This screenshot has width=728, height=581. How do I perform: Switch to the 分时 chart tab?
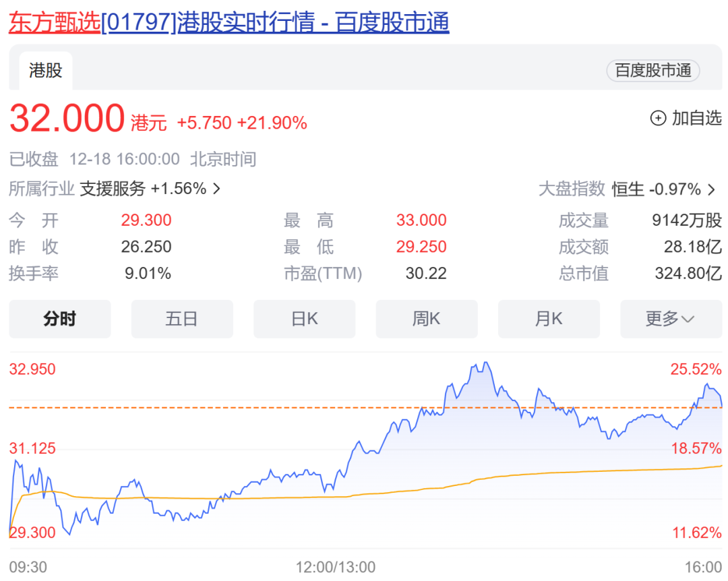(x=60, y=319)
